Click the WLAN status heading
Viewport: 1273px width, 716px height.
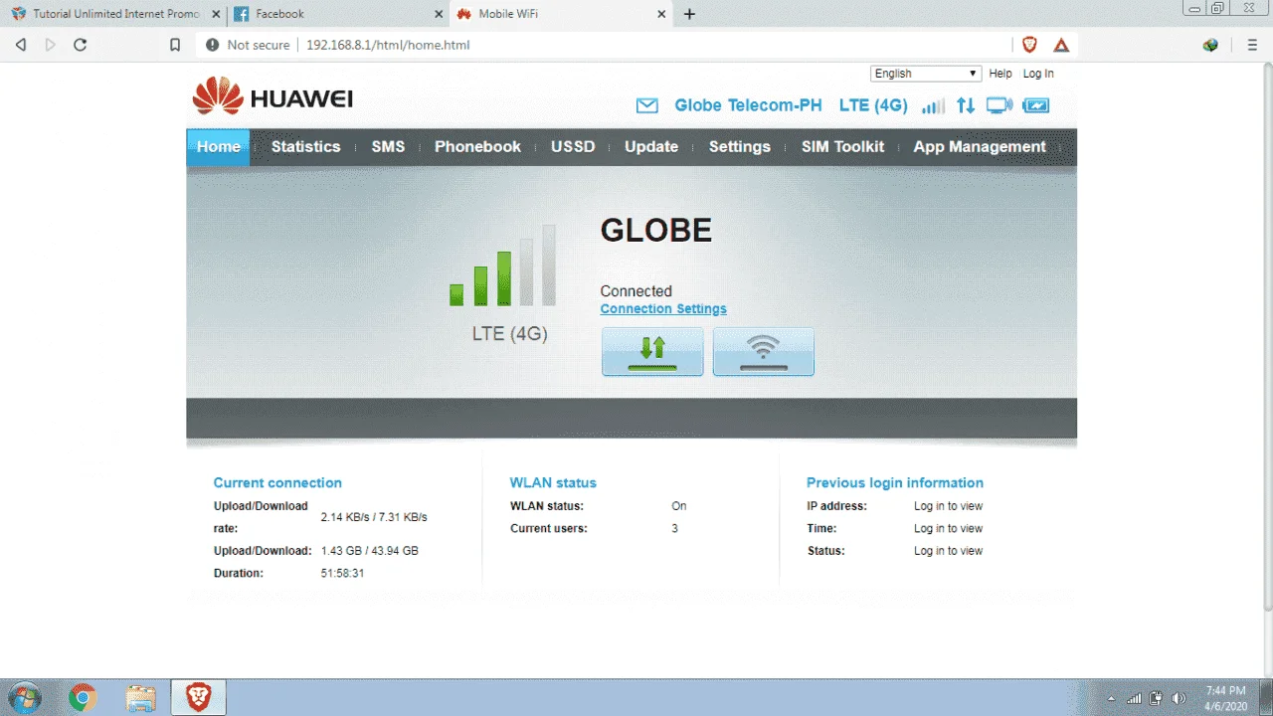point(553,483)
